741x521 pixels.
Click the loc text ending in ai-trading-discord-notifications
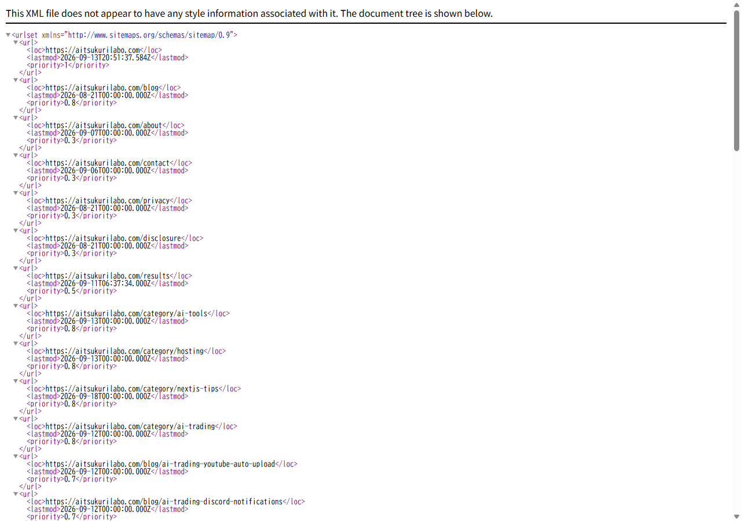164,502
